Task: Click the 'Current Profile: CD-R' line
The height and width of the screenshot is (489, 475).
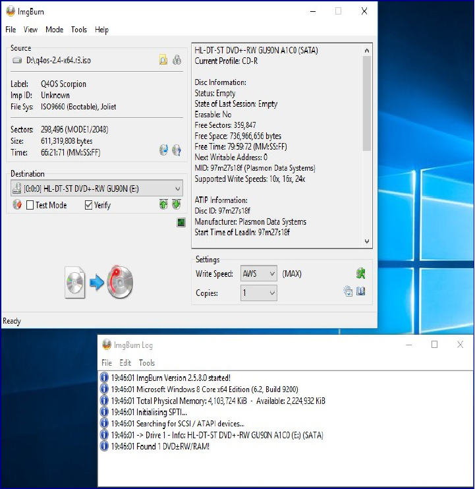Action: coord(226,61)
